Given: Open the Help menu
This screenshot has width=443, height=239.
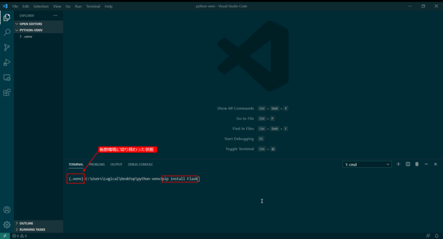Looking at the screenshot, I should coord(109,6).
